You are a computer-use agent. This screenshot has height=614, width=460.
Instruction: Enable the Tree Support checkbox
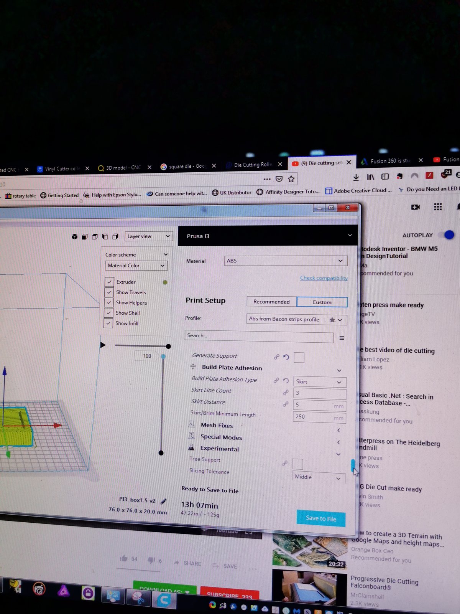pos(297,464)
